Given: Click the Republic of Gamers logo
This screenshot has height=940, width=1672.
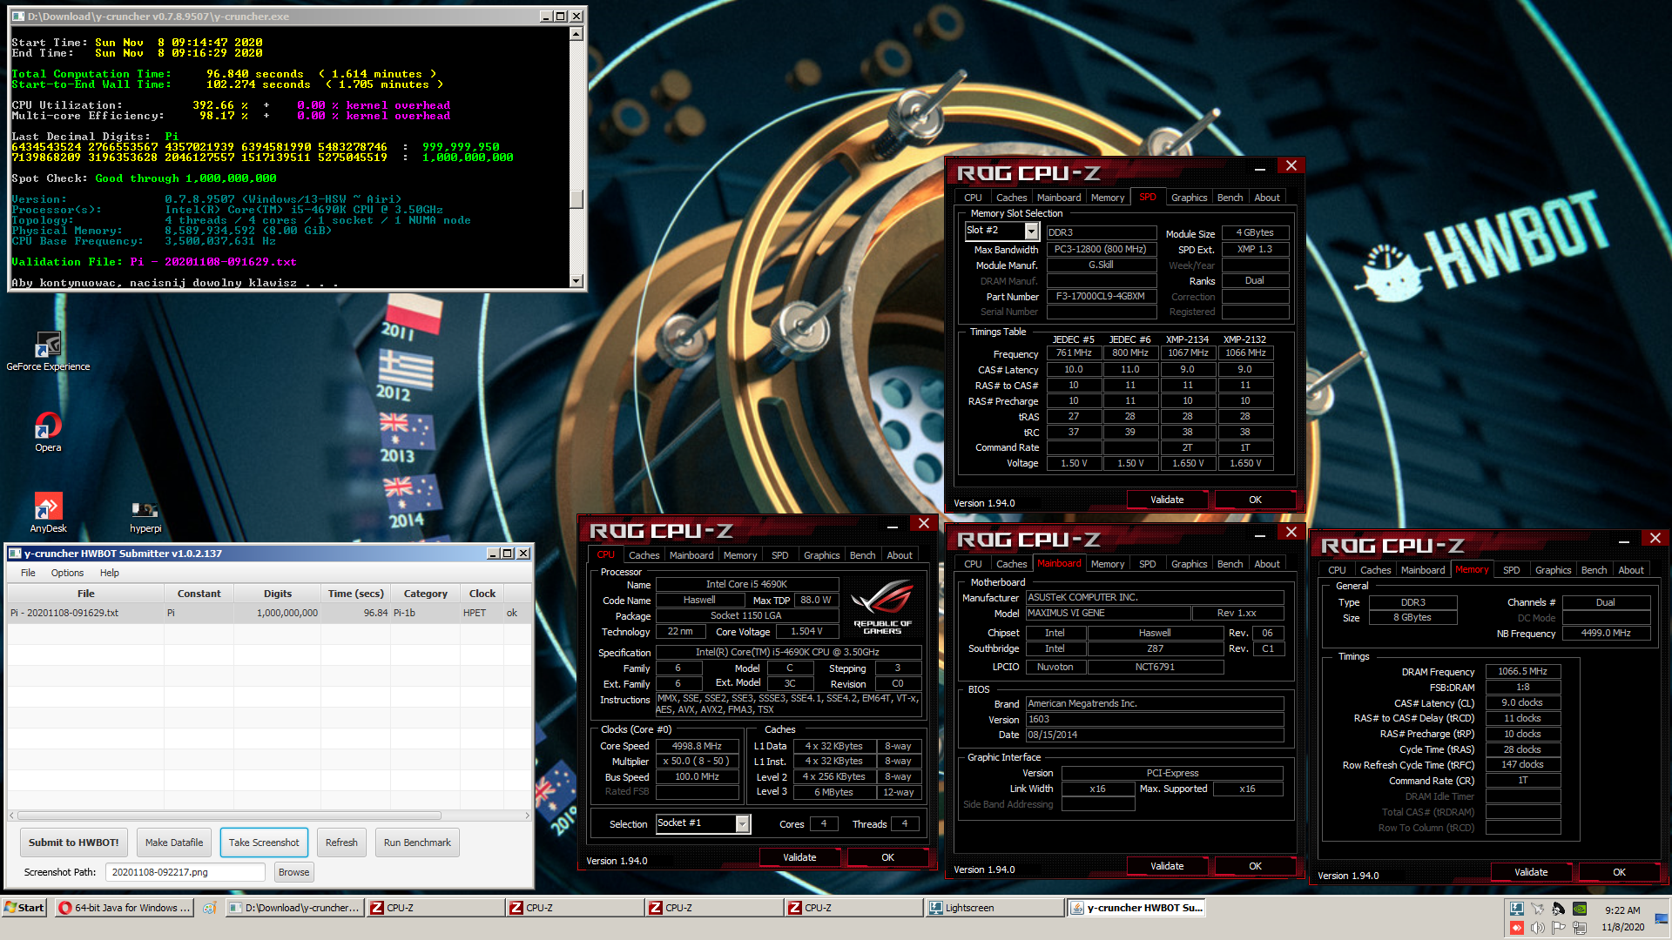Looking at the screenshot, I should [881, 608].
